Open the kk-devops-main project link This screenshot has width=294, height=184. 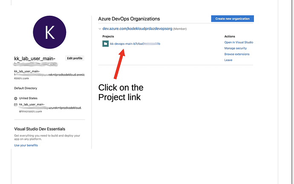tap(135, 44)
